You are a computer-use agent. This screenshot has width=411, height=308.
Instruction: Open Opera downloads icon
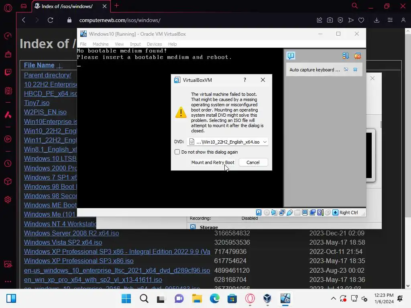[376, 20]
